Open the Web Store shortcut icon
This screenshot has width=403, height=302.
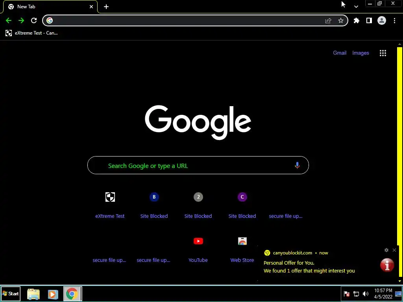click(x=242, y=241)
